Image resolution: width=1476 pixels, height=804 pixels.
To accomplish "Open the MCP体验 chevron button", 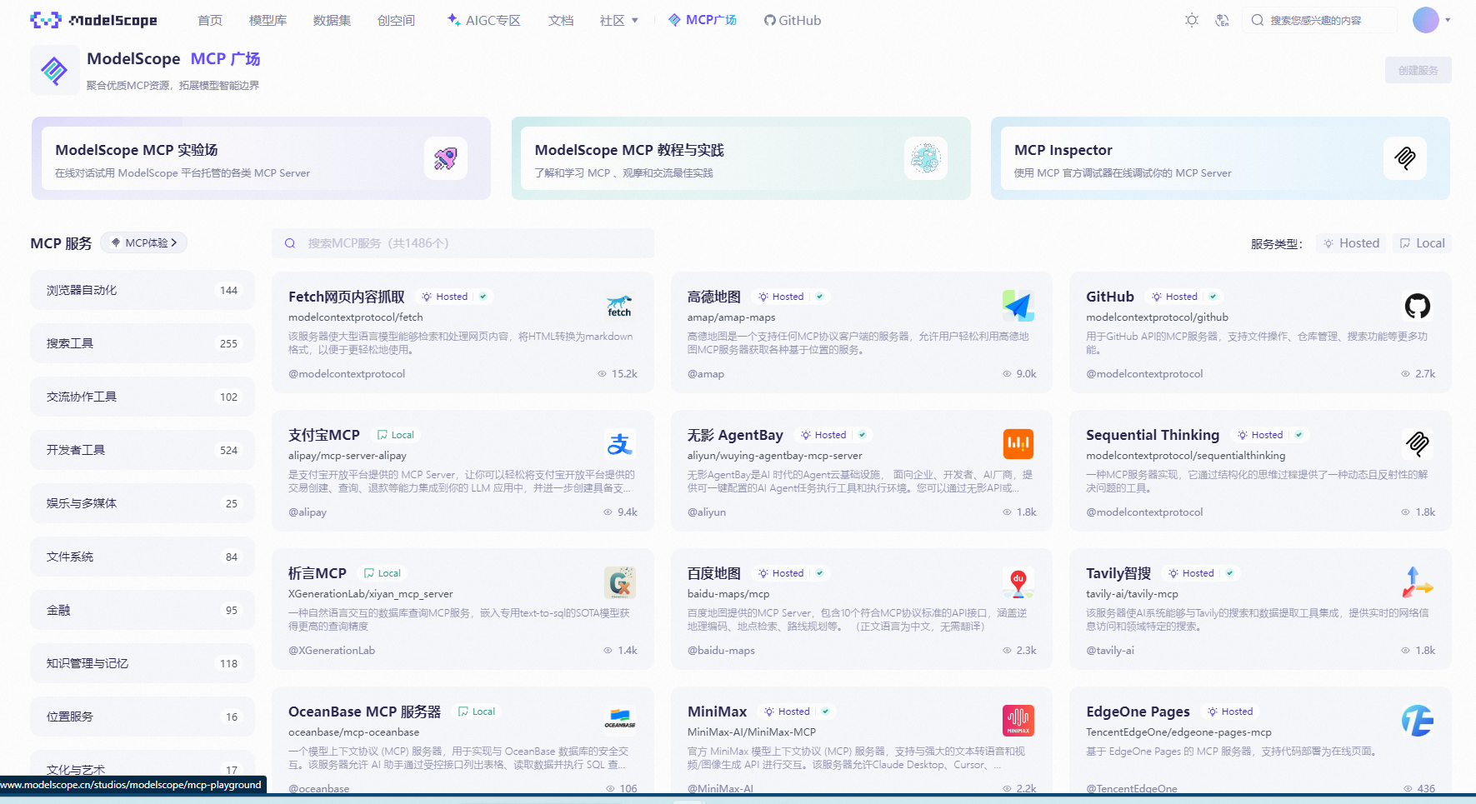I will pos(144,242).
